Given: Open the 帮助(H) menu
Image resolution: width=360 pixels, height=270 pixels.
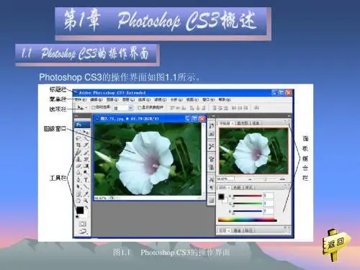Looking at the screenshot, I should 224,99.
